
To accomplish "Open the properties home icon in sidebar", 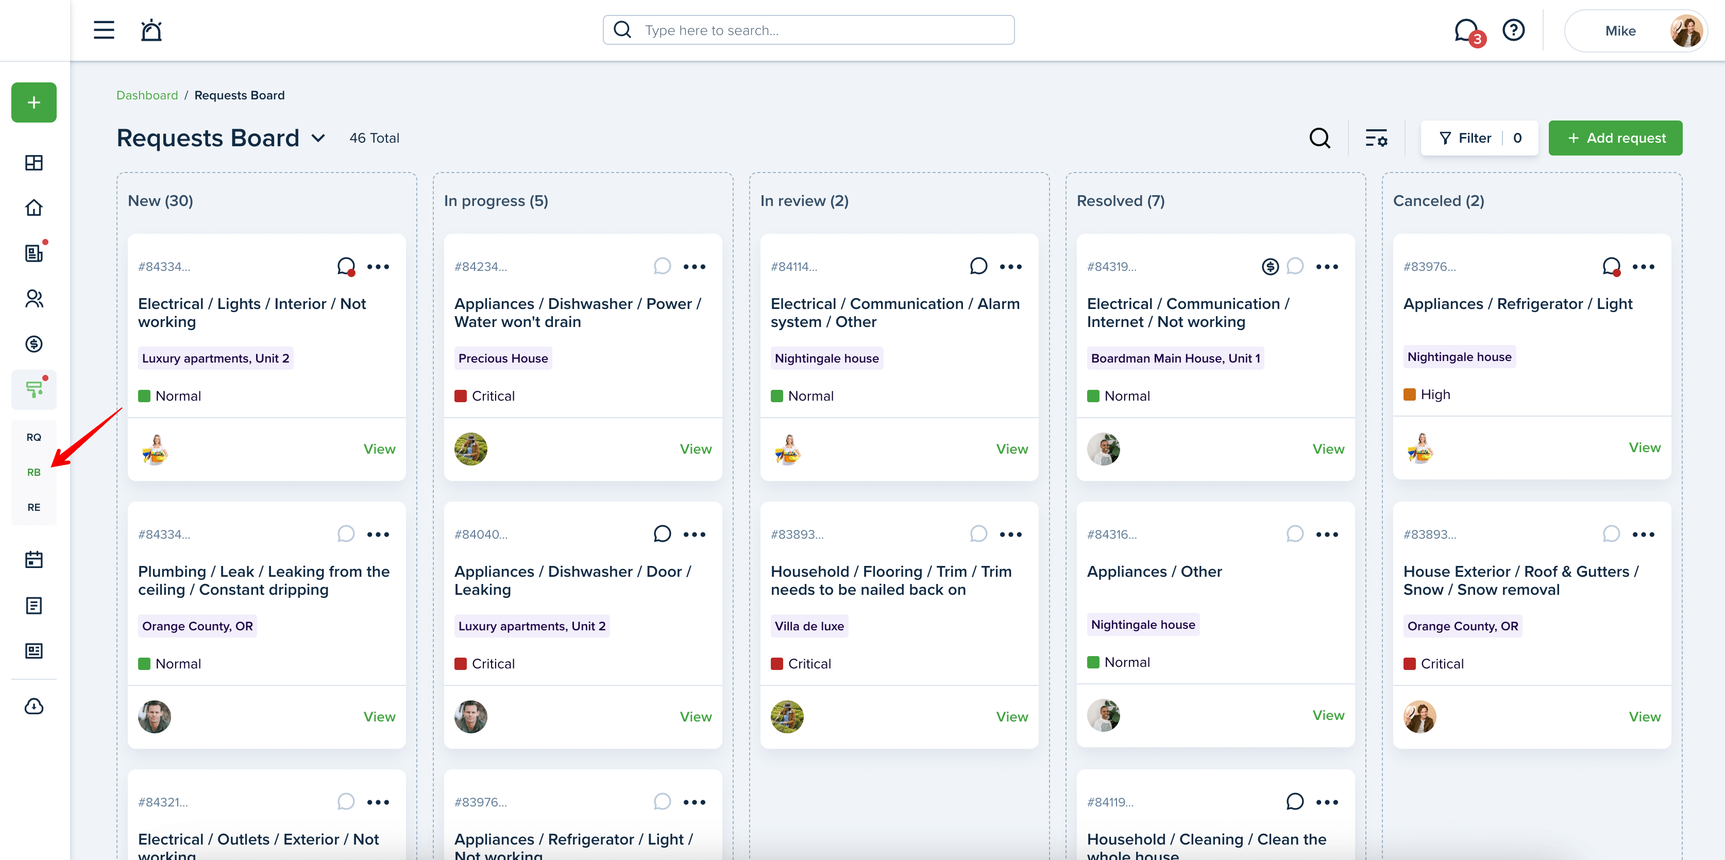I will 34,208.
